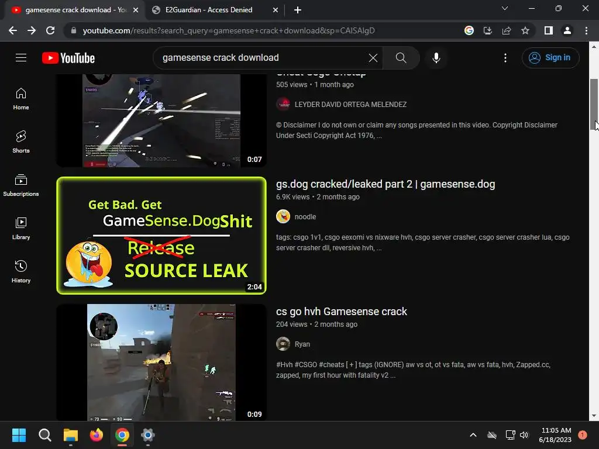Go to Home in the sidebar
Viewport: 599px width, 449px height.
(x=21, y=99)
